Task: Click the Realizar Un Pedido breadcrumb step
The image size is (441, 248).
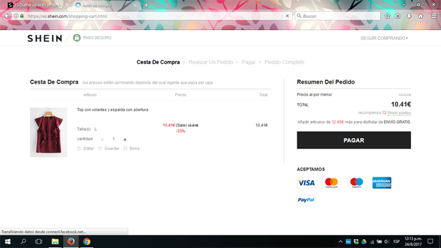Action: coord(210,62)
